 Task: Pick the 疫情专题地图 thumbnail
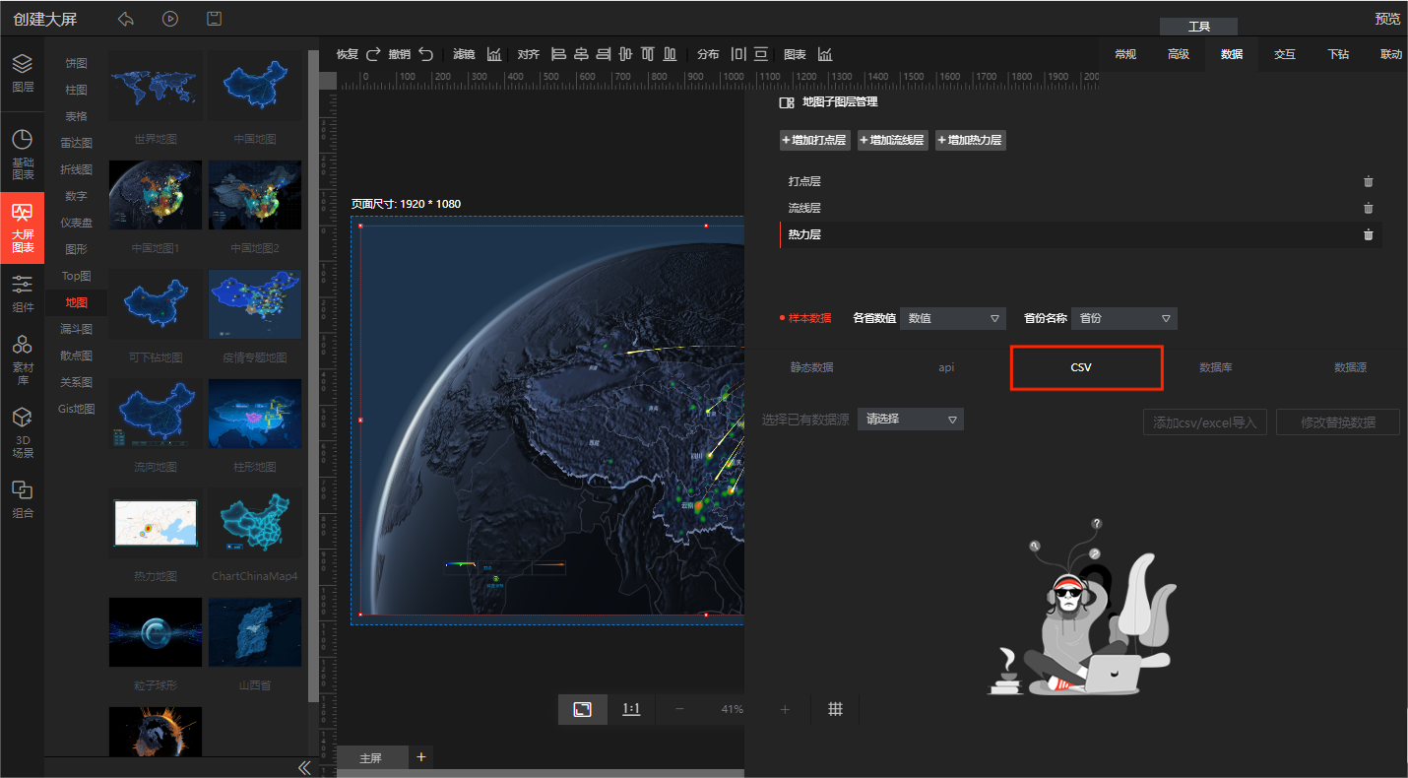(x=255, y=304)
